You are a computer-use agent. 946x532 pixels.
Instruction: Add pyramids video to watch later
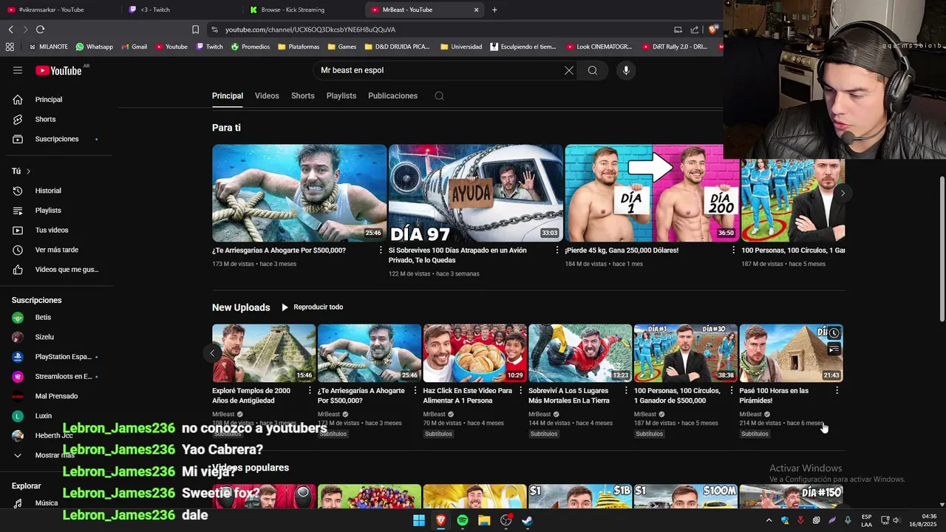tap(834, 333)
